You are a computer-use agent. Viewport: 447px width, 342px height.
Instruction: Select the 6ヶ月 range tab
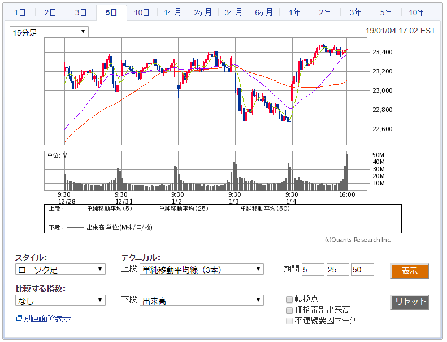[264, 12]
